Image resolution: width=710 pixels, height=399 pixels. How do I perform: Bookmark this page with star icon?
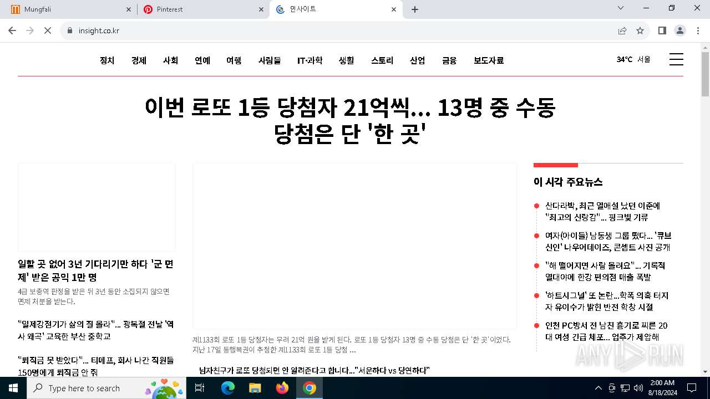[x=640, y=30]
